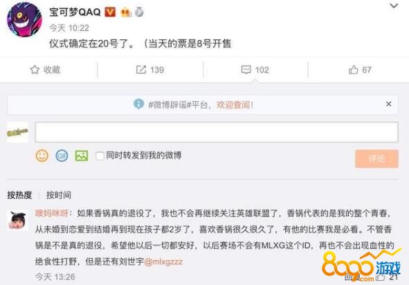The height and width of the screenshot is (285, 409).
Task: Open the post options chevron menu
Action: (x=394, y=6)
